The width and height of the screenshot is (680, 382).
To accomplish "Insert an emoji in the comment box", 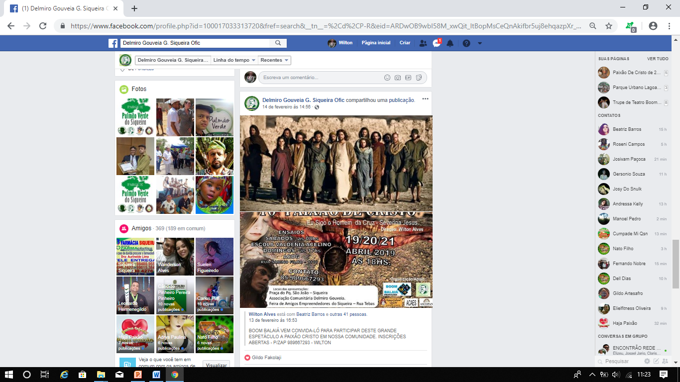I will (387, 78).
